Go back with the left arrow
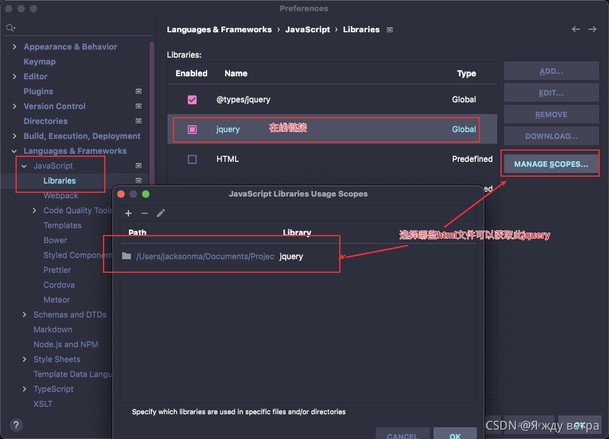 [x=576, y=29]
